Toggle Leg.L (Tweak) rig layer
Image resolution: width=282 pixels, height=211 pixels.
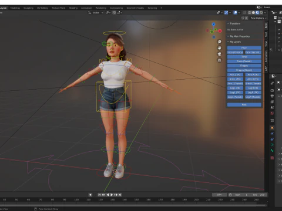tap(235, 97)
